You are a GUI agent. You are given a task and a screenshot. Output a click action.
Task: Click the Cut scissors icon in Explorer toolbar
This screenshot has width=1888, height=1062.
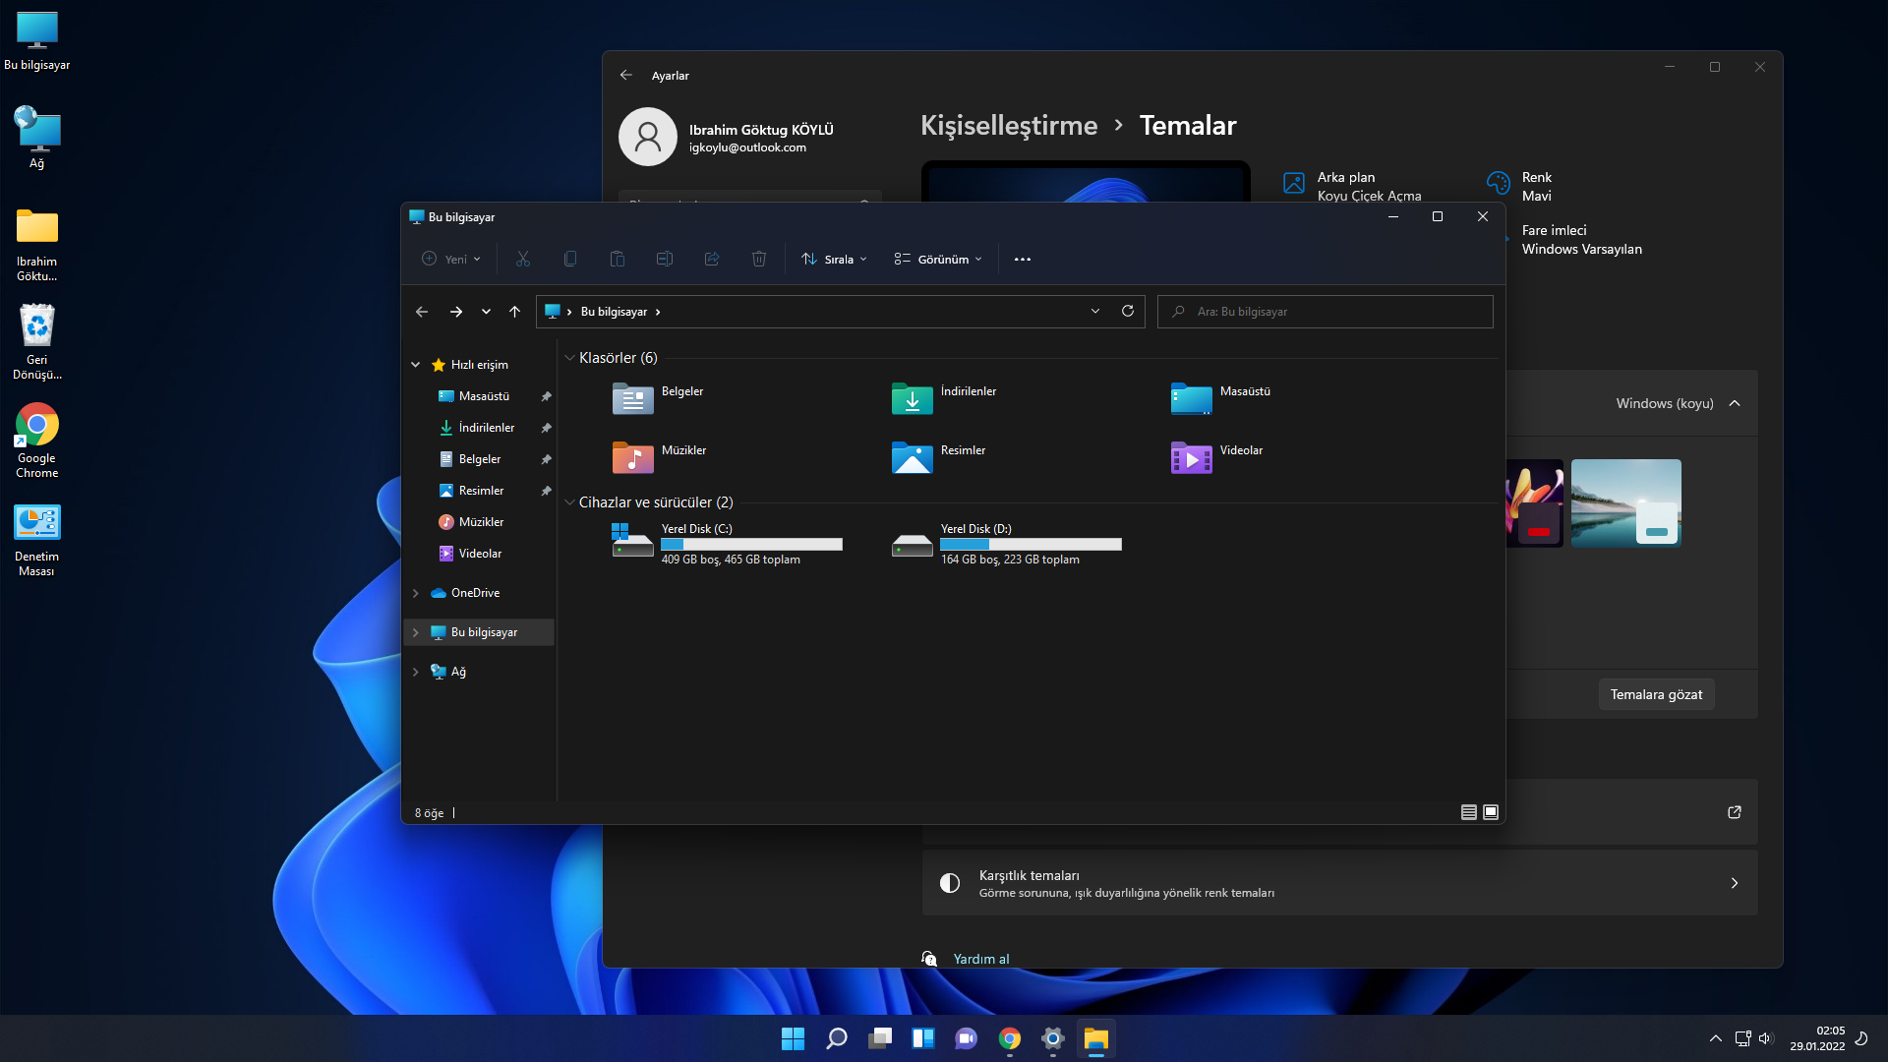click(x=523, y=259)
